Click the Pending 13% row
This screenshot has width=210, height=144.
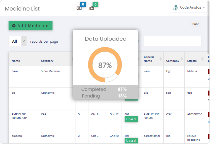(104, 96)
